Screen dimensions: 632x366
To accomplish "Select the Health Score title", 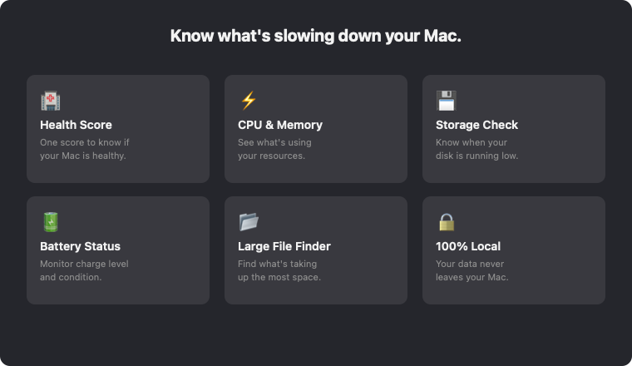I will click(76, 125).
